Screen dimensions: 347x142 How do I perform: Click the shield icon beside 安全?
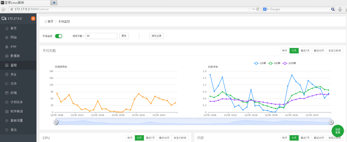pyautogui.click(x=7, y=74)
